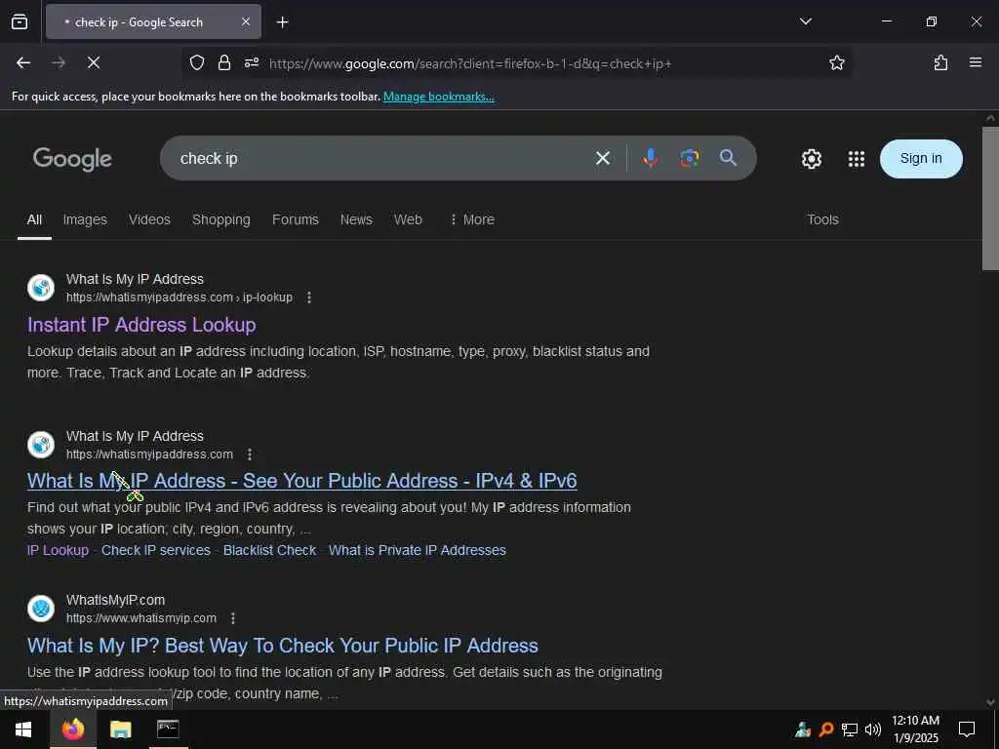Switch to the Images tab
This screenshot has width=999, height=749.
(x=85, y=219)
